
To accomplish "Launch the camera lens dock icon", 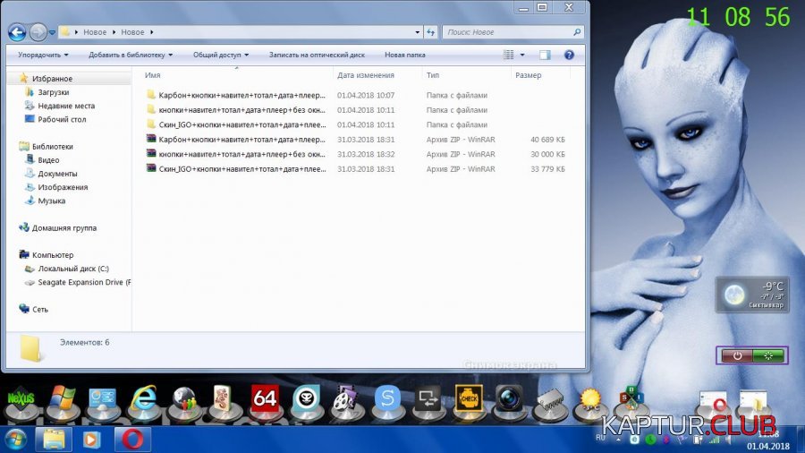I will 509,398.
